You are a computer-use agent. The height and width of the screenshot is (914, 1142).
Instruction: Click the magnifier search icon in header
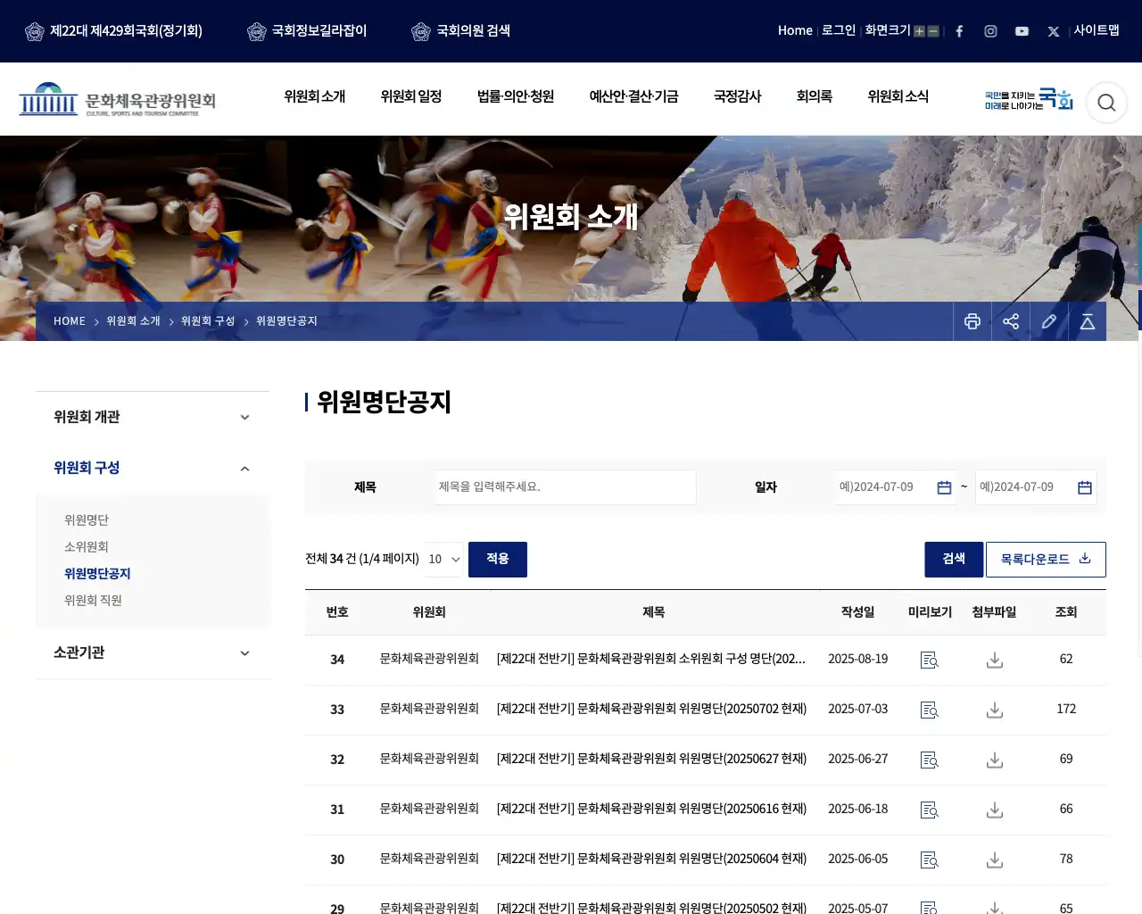(x=1106, y=103)
